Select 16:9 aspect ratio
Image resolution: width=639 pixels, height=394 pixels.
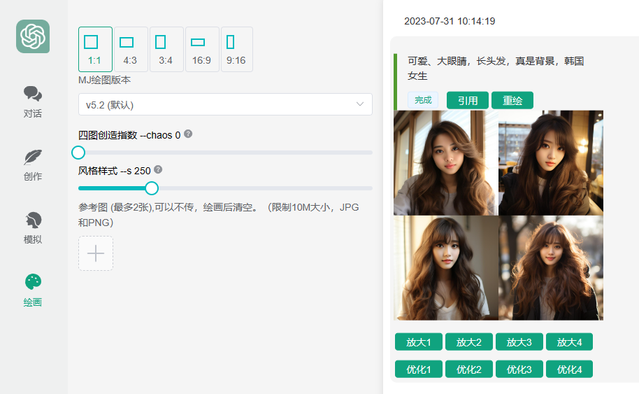click(202, 50)
